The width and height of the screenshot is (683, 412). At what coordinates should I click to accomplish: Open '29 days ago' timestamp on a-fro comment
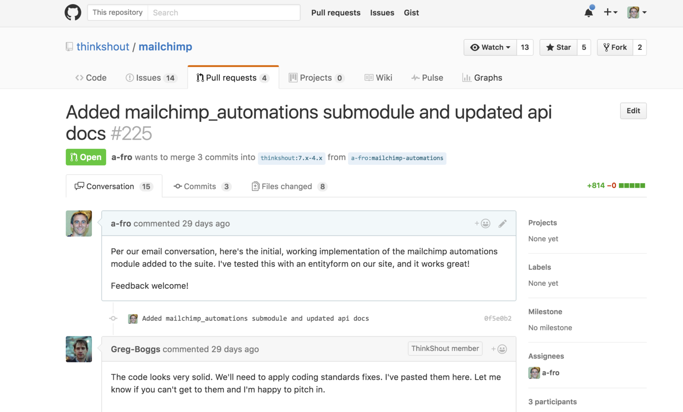pyautogui.click(x=206, y=223)
